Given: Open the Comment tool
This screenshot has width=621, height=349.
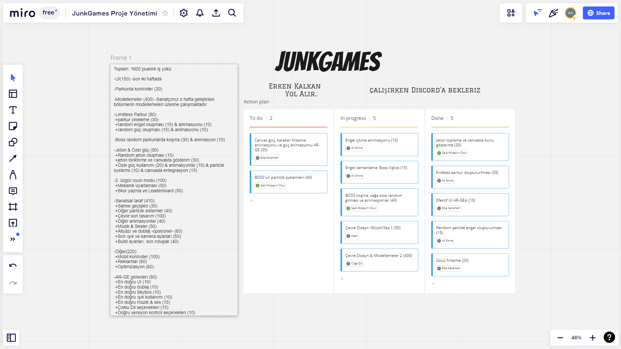Looking at the screenshot, I should click(13, 191).
